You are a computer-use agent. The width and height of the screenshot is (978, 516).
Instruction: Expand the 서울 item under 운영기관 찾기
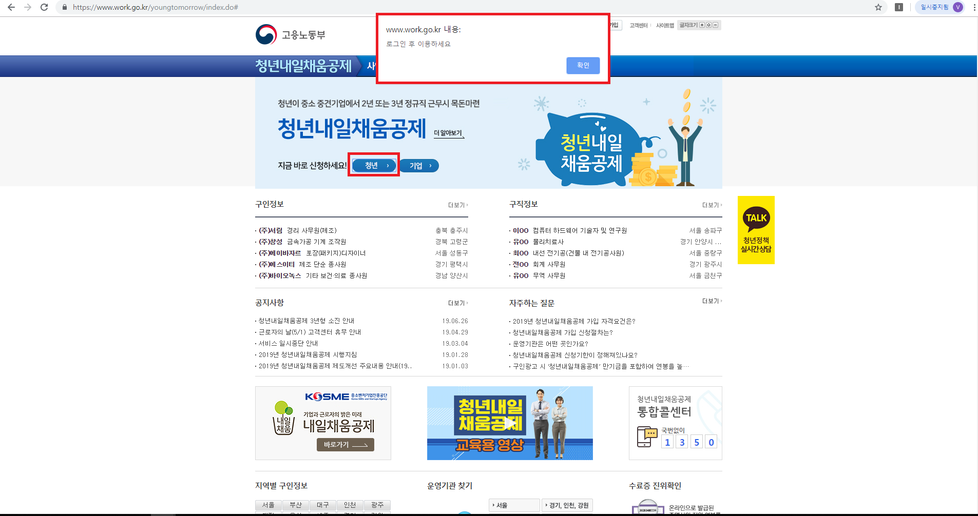(x=514, y=505)
